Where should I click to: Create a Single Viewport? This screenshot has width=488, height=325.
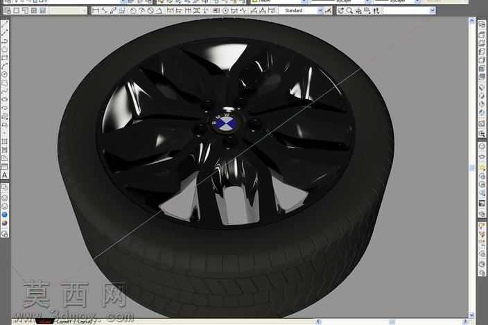tap(16, 11)
